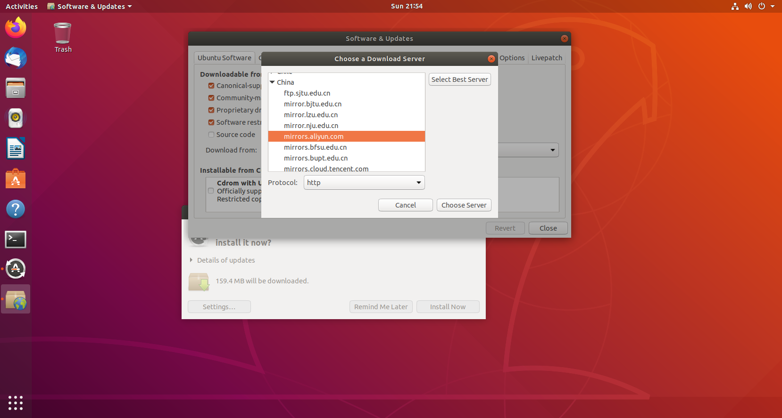This screenshot has height=418, width=782.
Task: Click Close in Software & Updates
Action: pos(548,228)
